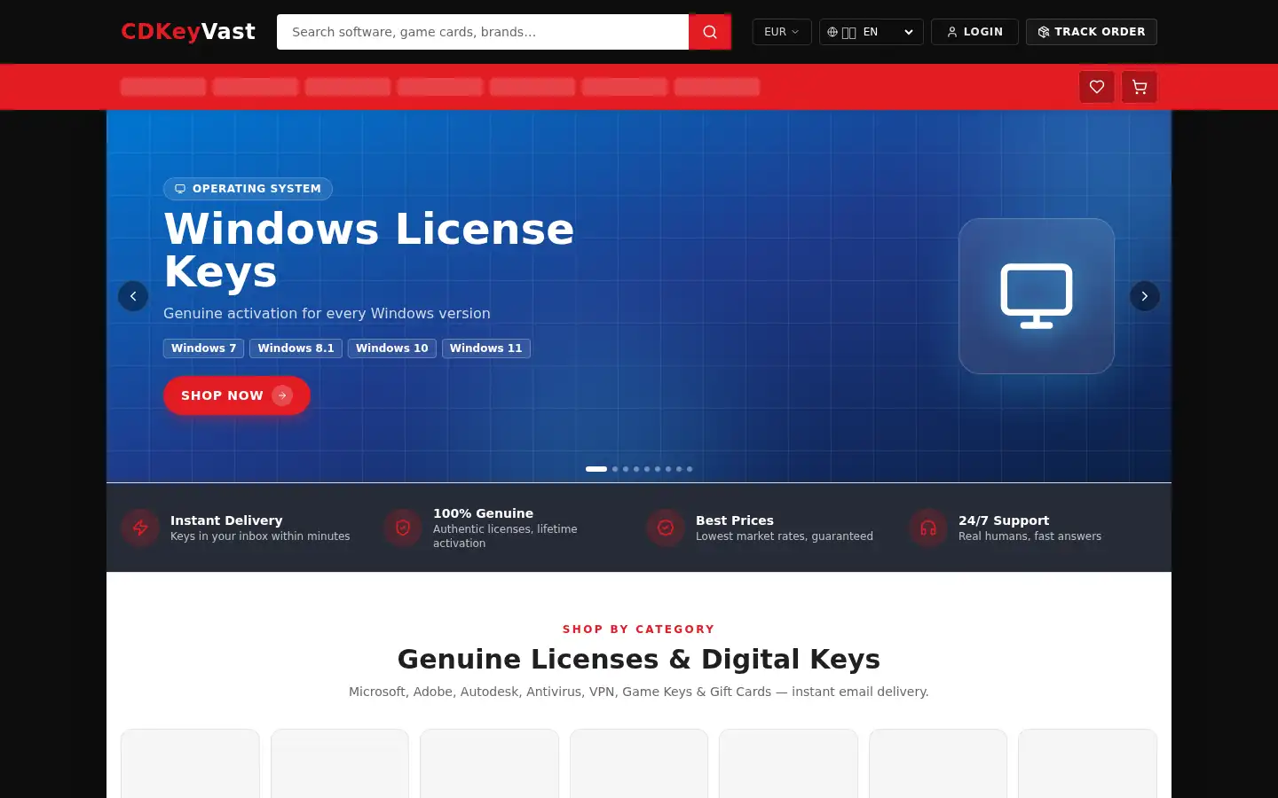This screenshot has height=798, width=1278.
Task: Click the Best Prices text
Action: [x=735, y=520]
